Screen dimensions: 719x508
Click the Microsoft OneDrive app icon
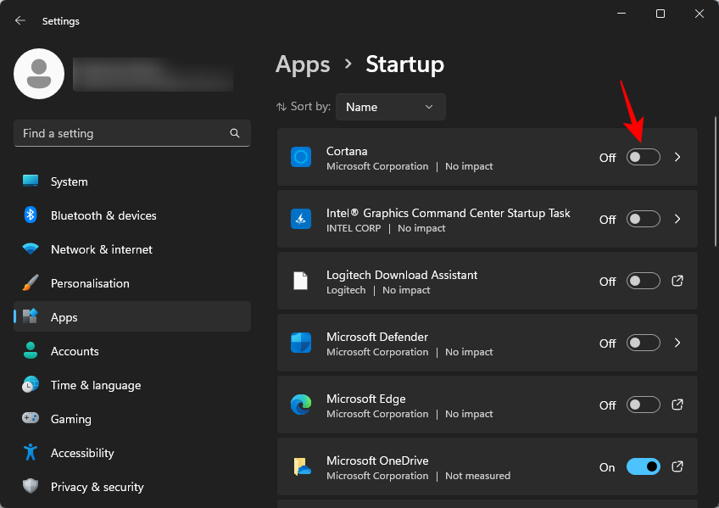[301, 467]
